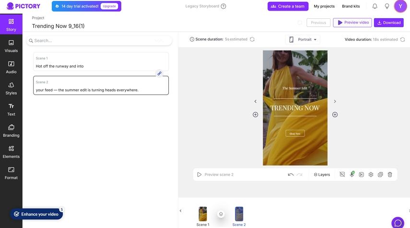The width and height of the screenshot is (410, 228).
Task: Click The Summer Edit text on canvas
Action: [x=295, y=88]
